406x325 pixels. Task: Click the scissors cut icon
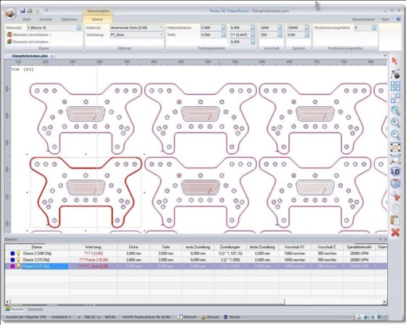click(x=395, y=196)
